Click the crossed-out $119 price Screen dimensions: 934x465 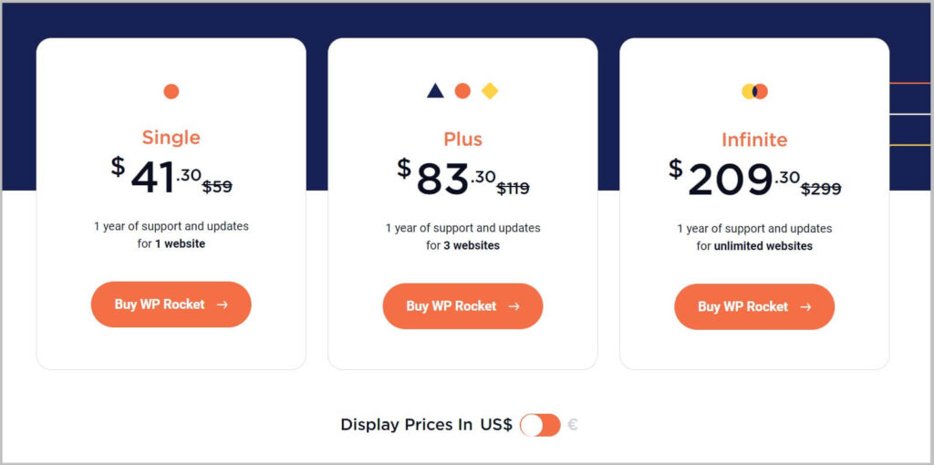[x=513, y=189]
